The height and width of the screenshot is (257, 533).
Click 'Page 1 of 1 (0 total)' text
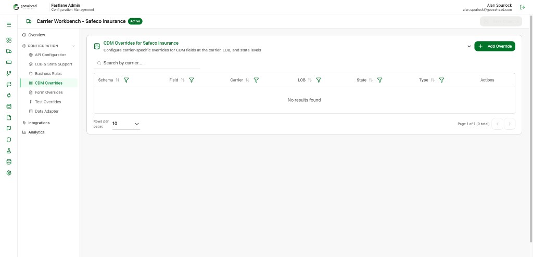point(474,124)
